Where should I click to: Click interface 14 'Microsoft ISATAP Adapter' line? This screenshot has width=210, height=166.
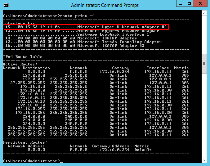point(71,38)
